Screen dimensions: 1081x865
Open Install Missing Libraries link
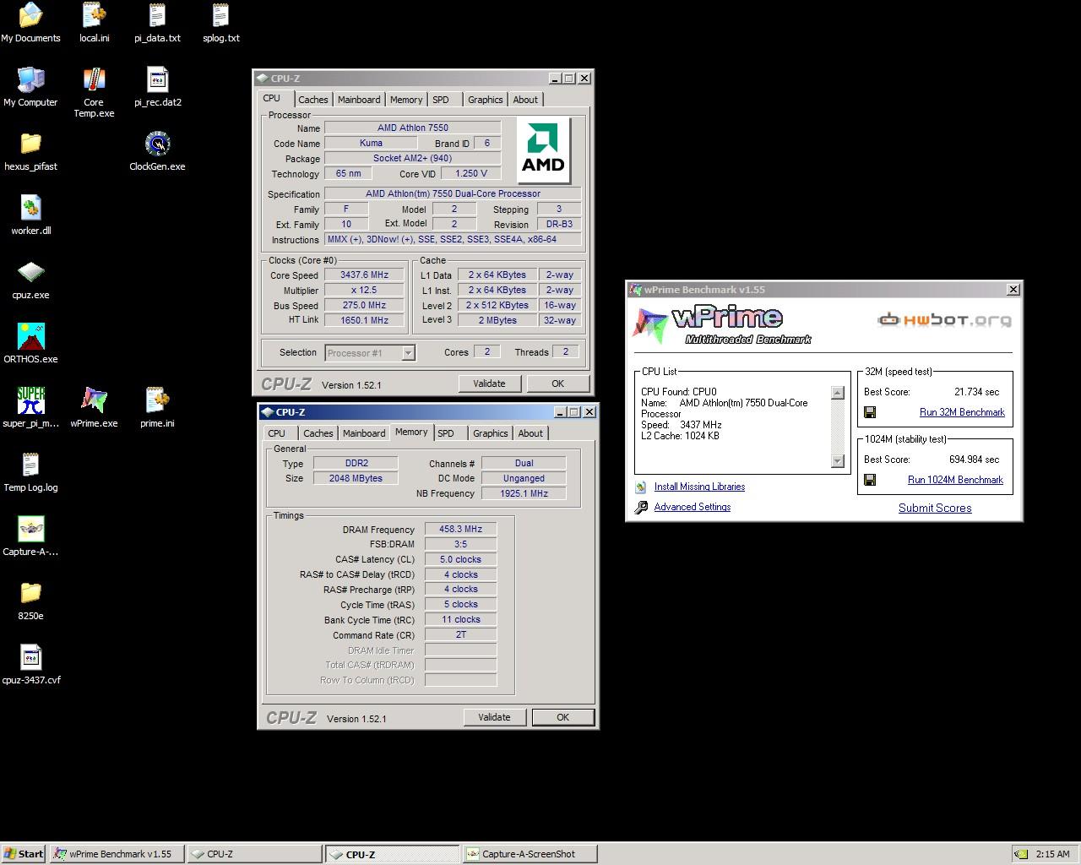coord(699,487)
